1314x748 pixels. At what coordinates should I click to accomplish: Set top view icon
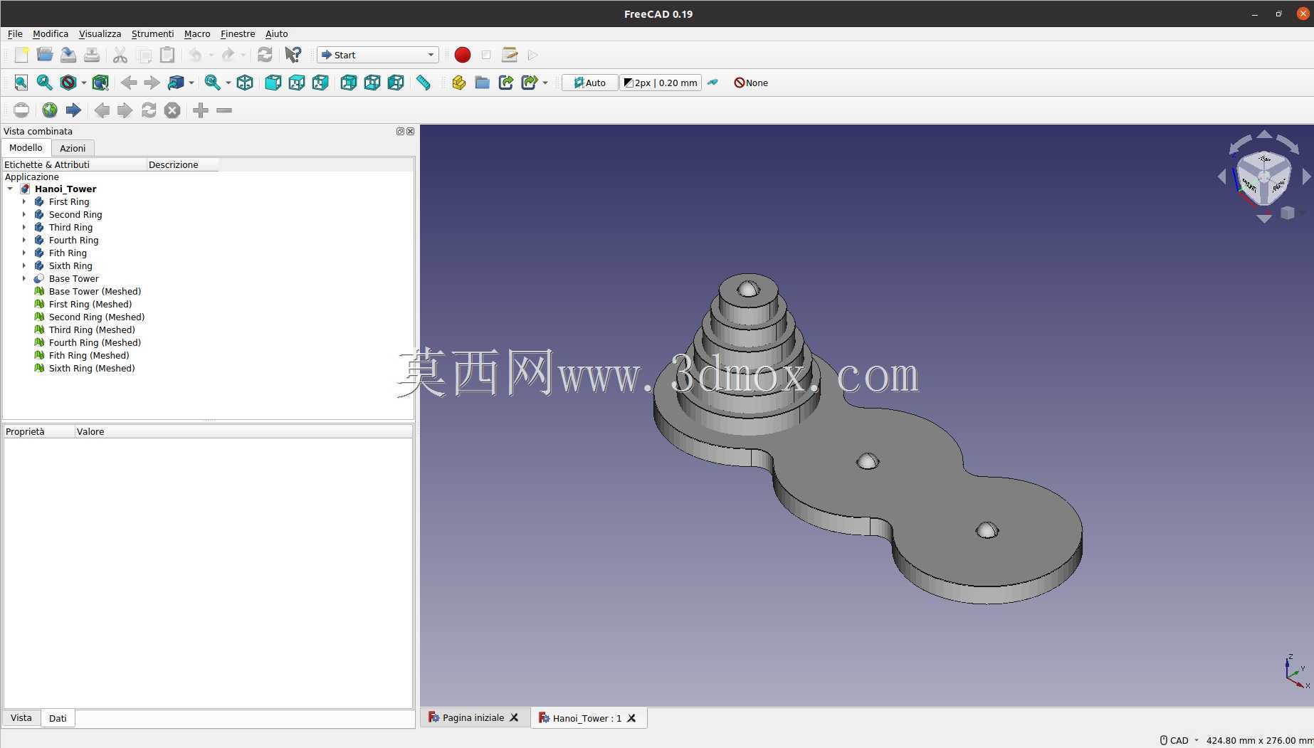tap(297, 83)
